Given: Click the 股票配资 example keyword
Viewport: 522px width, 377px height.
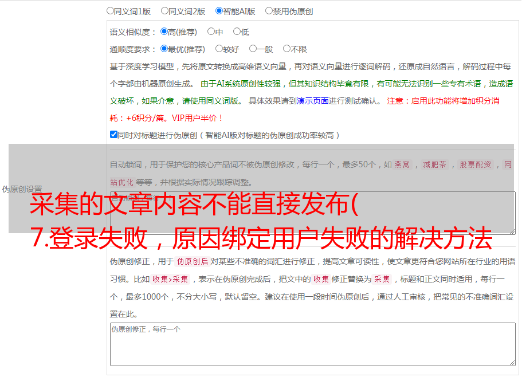Looking at the screenshot, I should click(475, 164).
